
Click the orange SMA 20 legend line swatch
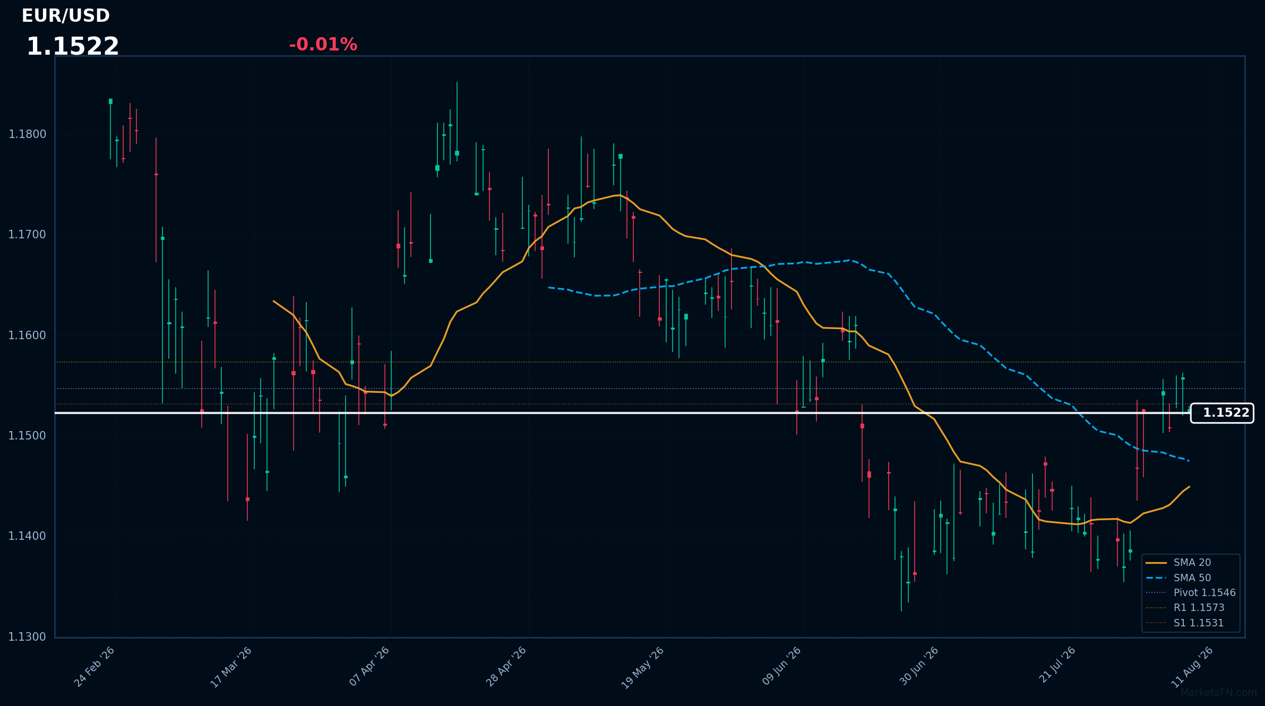point(1156,563)
